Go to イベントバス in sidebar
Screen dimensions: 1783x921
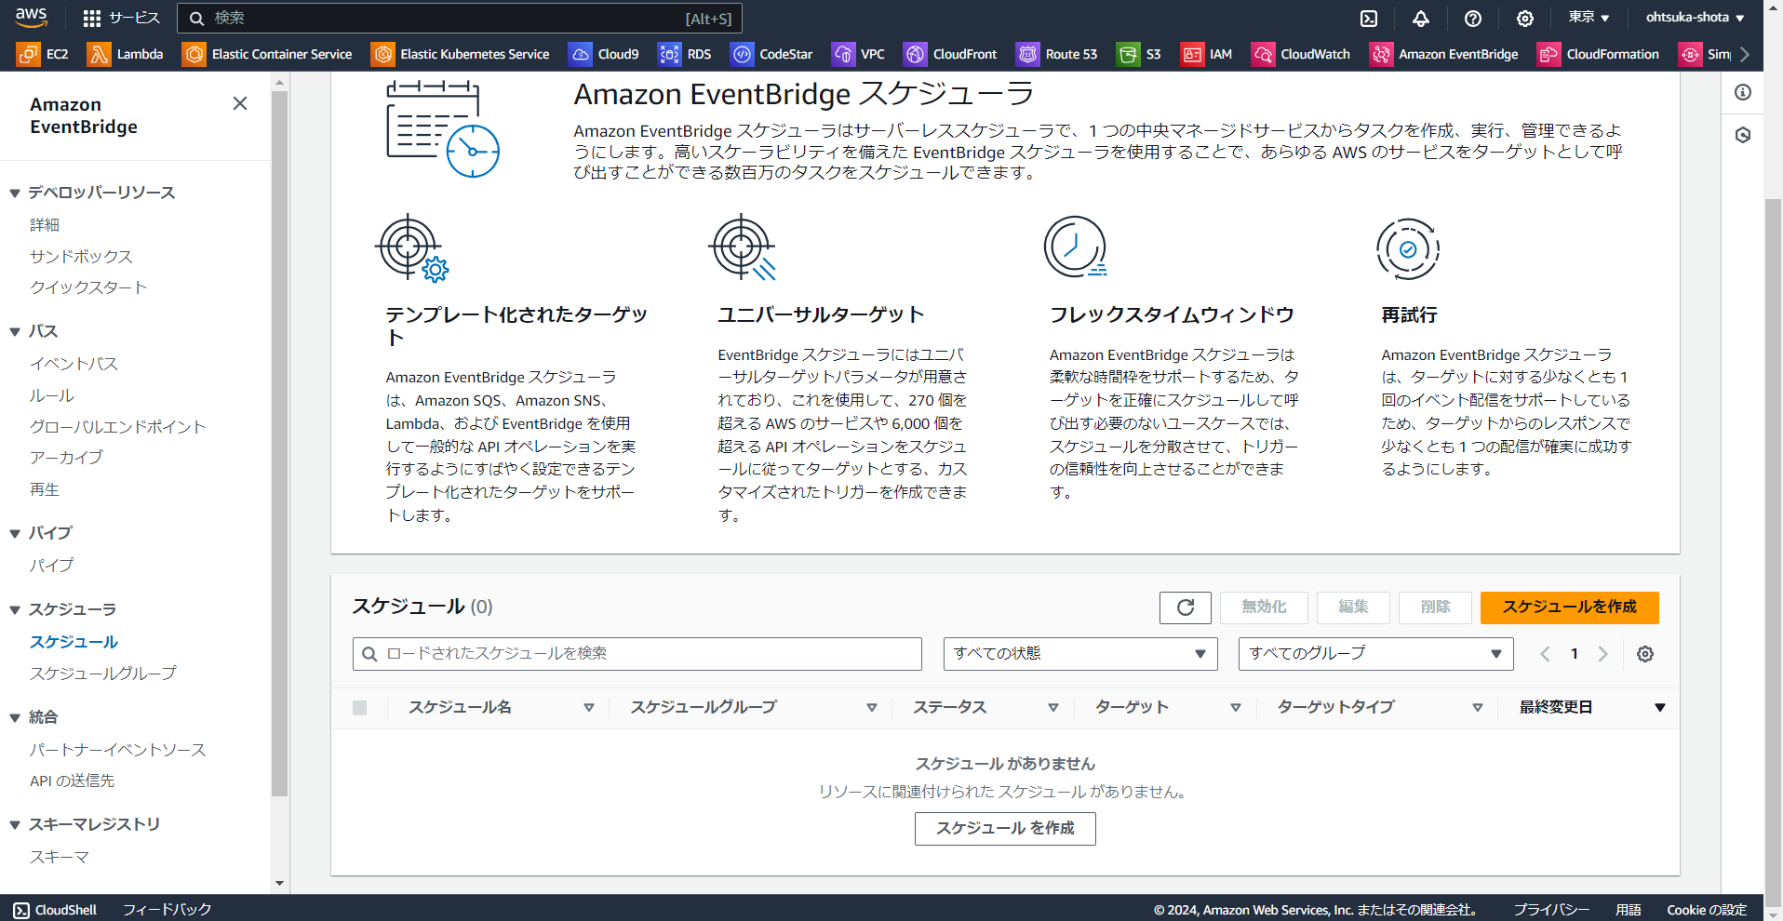[74, 364]
